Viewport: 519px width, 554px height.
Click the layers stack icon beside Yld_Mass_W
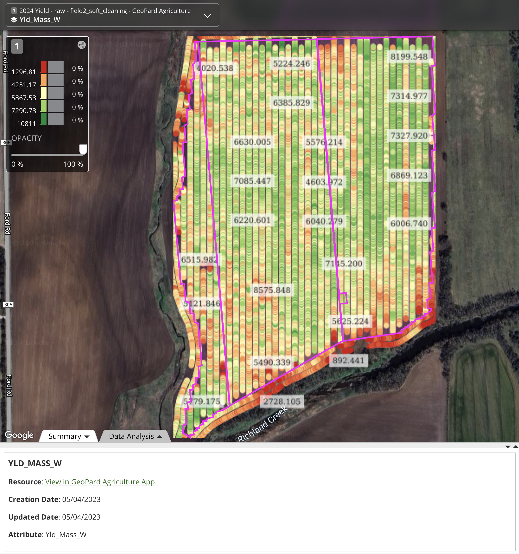[14, 20]
